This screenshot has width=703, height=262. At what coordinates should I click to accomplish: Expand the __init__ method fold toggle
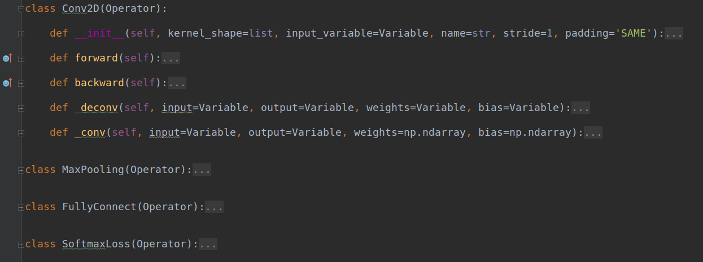click(x=21, y=34)
